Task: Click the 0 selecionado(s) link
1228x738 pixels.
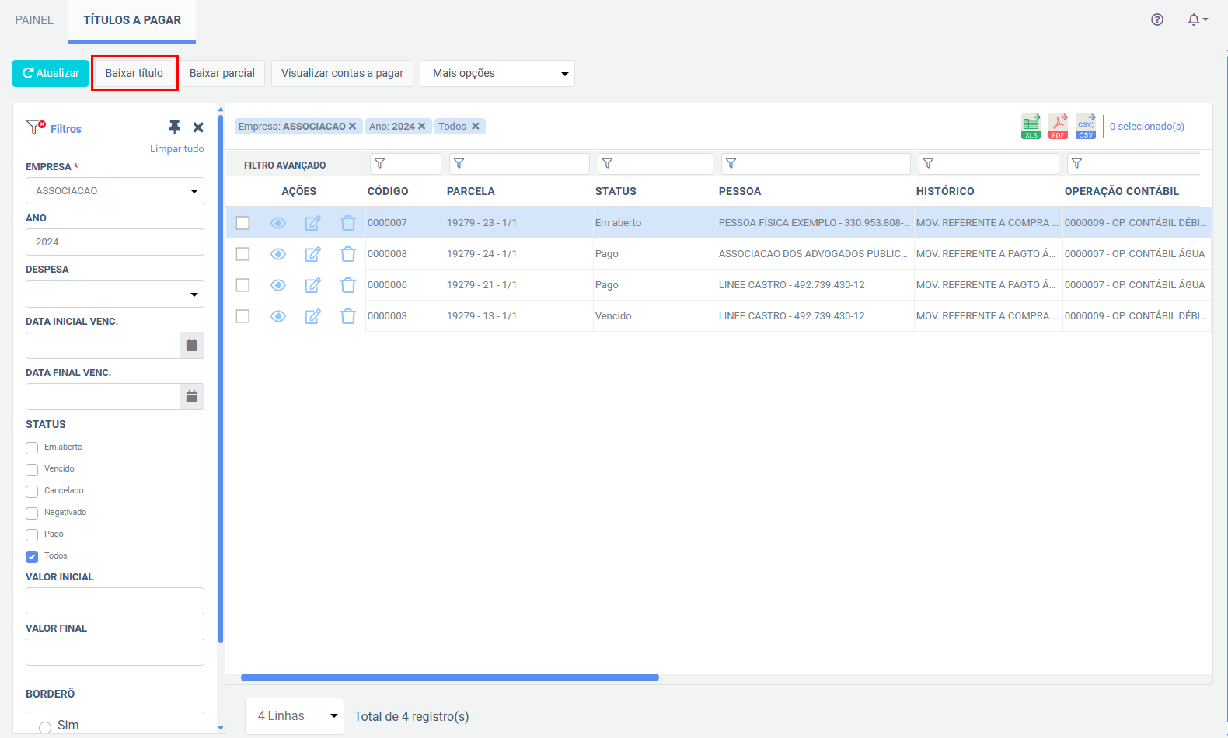Action: tap(1147, 126)
